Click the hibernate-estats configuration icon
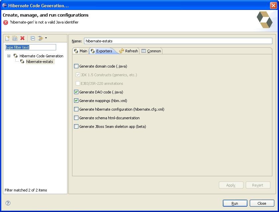 click(x=22, y=62)
